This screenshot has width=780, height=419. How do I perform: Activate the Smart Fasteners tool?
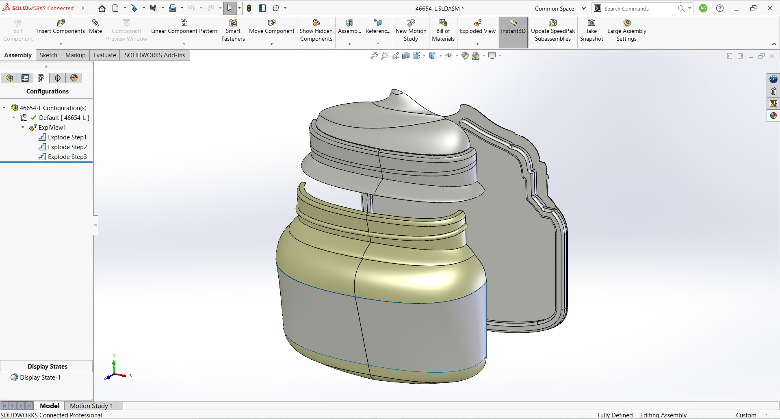(233, 30)
